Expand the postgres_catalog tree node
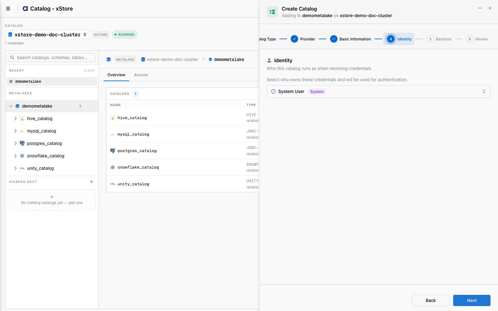Screen dimensions: 498x311 click(15, 143)
